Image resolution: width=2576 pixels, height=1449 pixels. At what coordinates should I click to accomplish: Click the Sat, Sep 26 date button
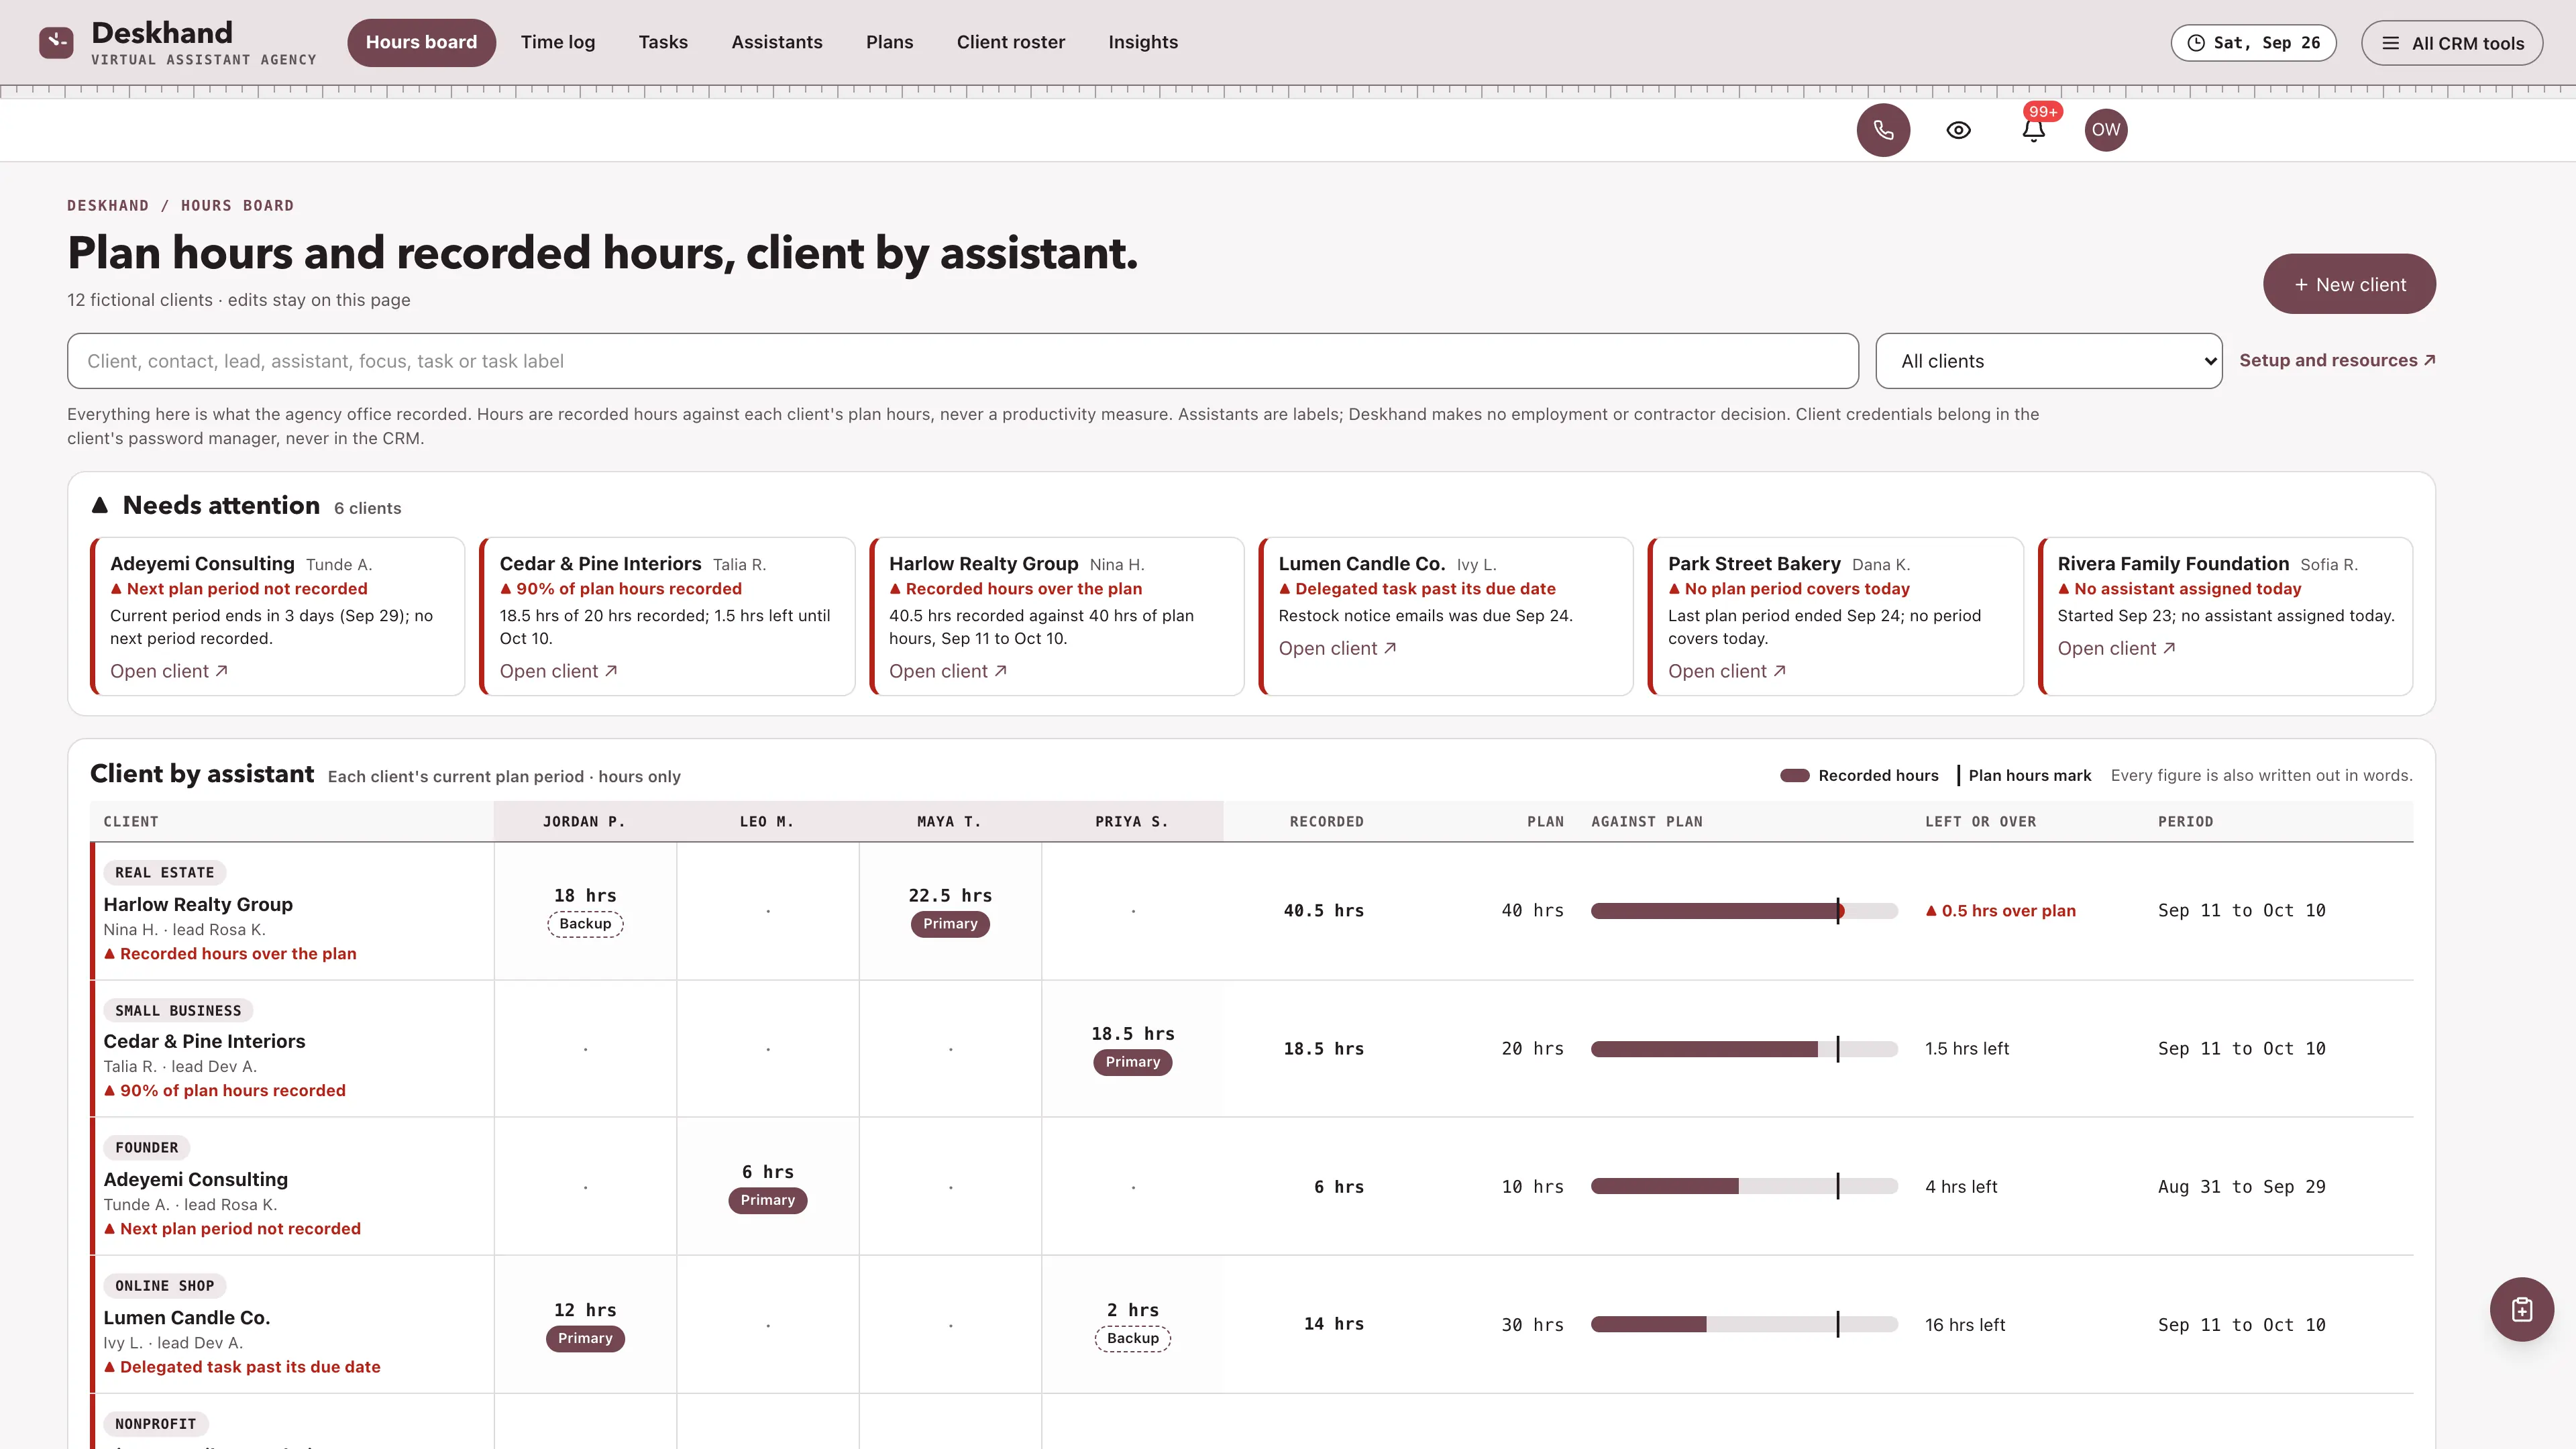point(2253,43)
